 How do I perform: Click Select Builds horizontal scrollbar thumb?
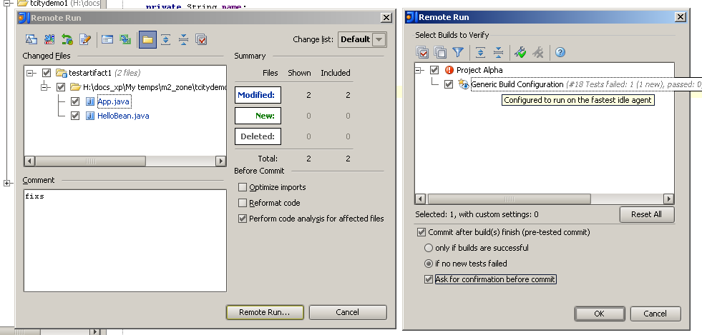coord(509,199)
